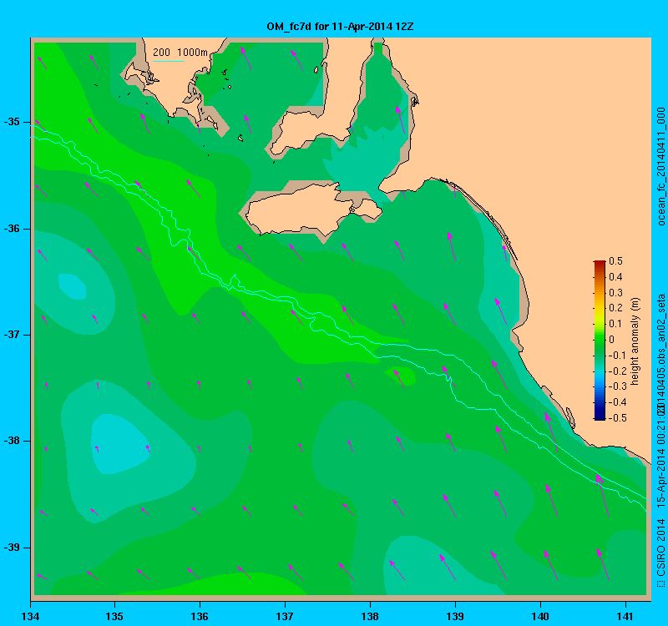668x626 pixels.
Task: Click the vertical height anomaly (m) label
Action: [635, 341]
